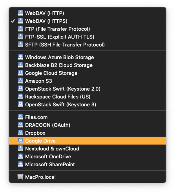Choose FTP (File Transfer Protocol)
This screenshot has height=193, width=175.
tap(87, 29)
